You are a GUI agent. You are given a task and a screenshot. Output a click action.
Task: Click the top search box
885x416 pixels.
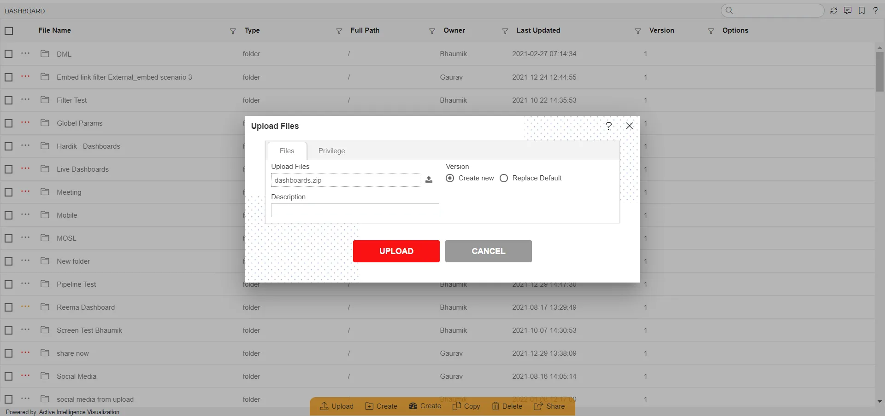coord(773,10)
